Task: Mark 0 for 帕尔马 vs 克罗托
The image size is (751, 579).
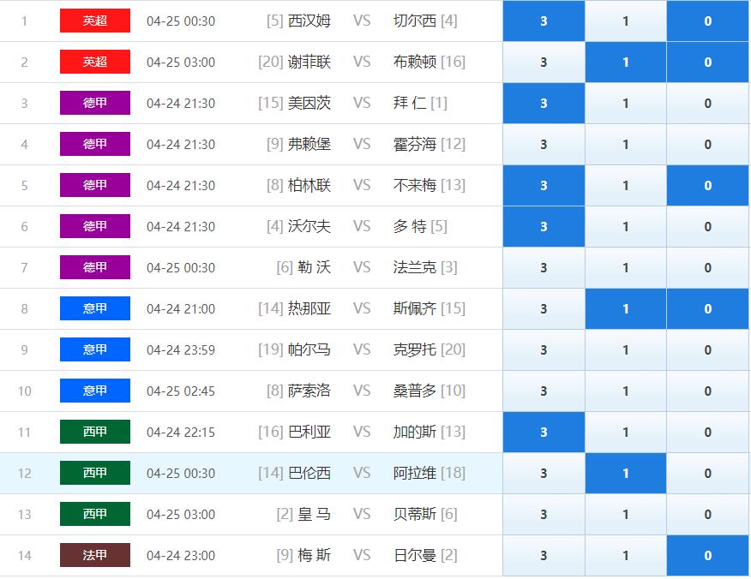Action: pos(707,350)
